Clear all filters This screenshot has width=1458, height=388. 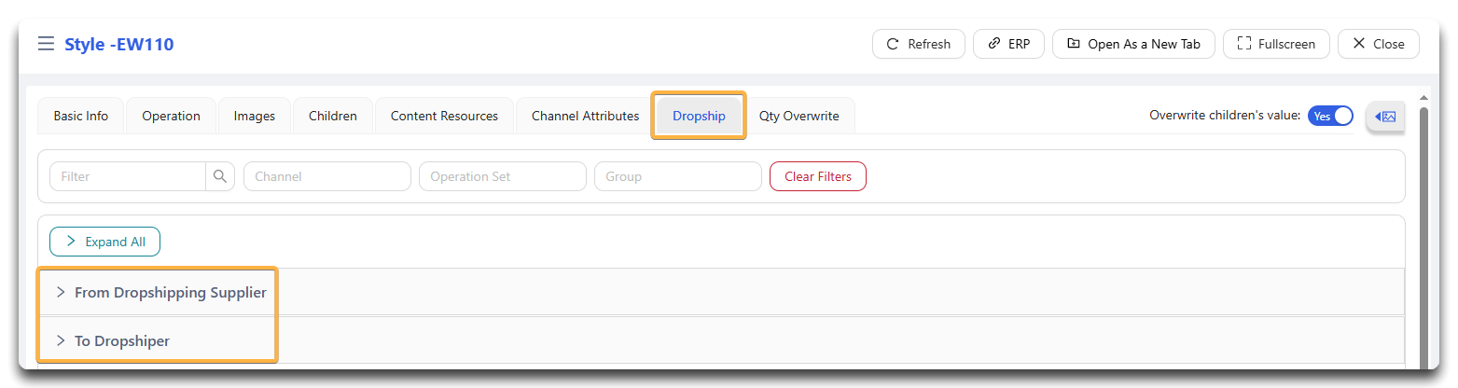click(818, 176)
